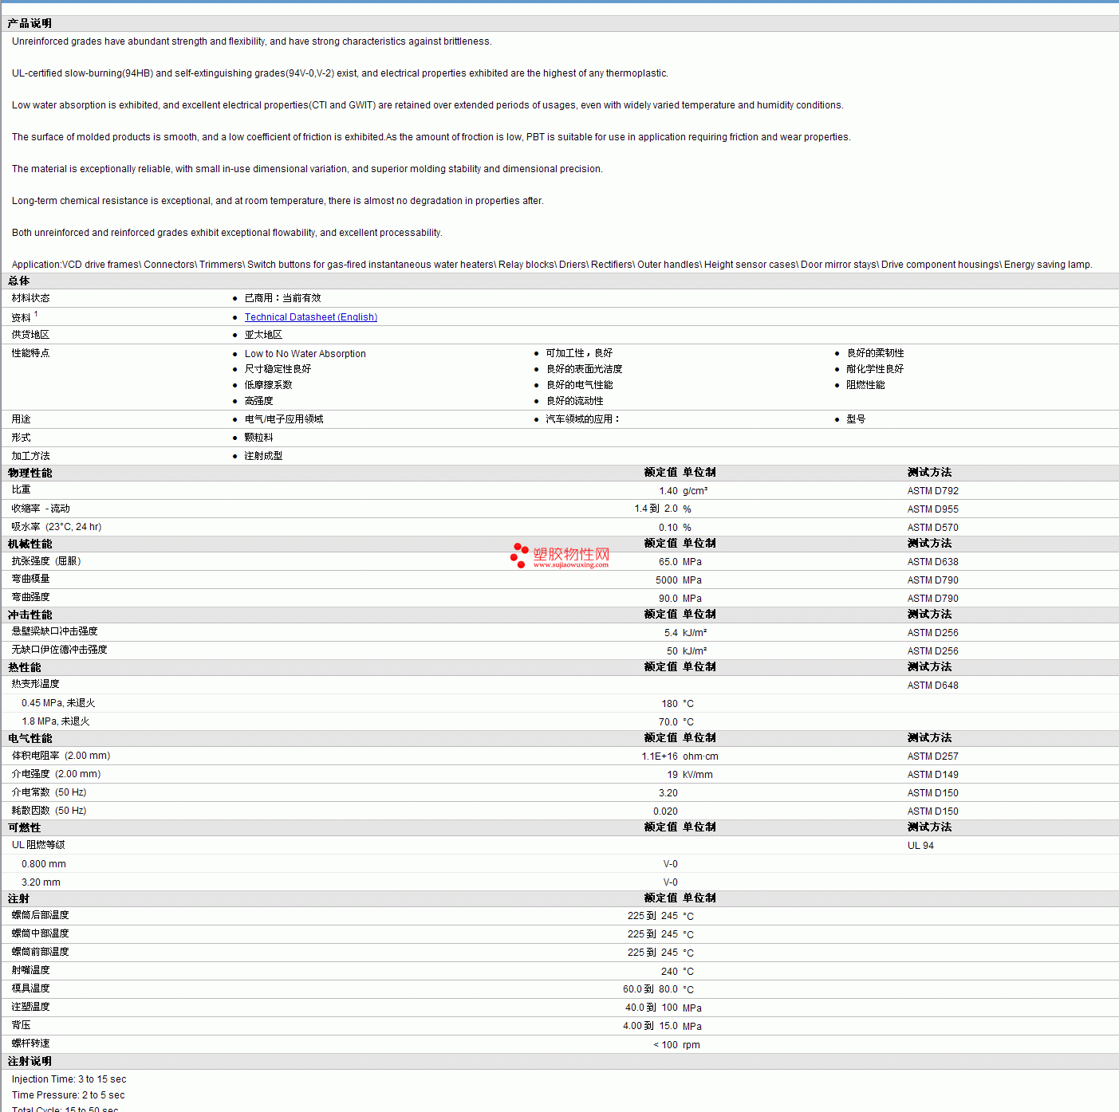The image size is (1119, 1112).
Task: Click the 阻燃性能 feature
Action: tap(865, 385)
